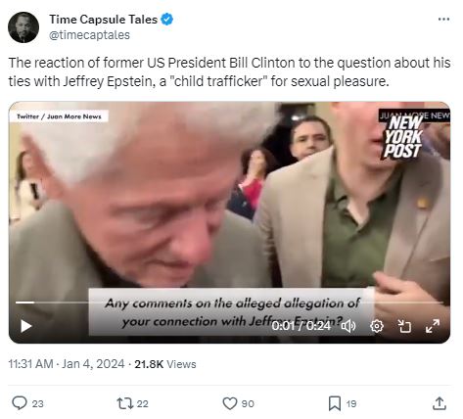Play the video with the play button
The height and width of the screenshot is (419, 463).
coord(26,326)
